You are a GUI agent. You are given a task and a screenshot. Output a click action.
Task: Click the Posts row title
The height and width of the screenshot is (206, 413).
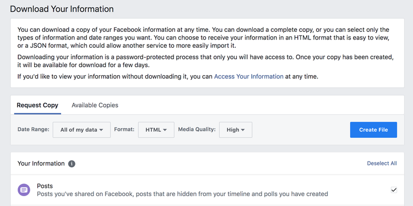(x=45, y=186)
